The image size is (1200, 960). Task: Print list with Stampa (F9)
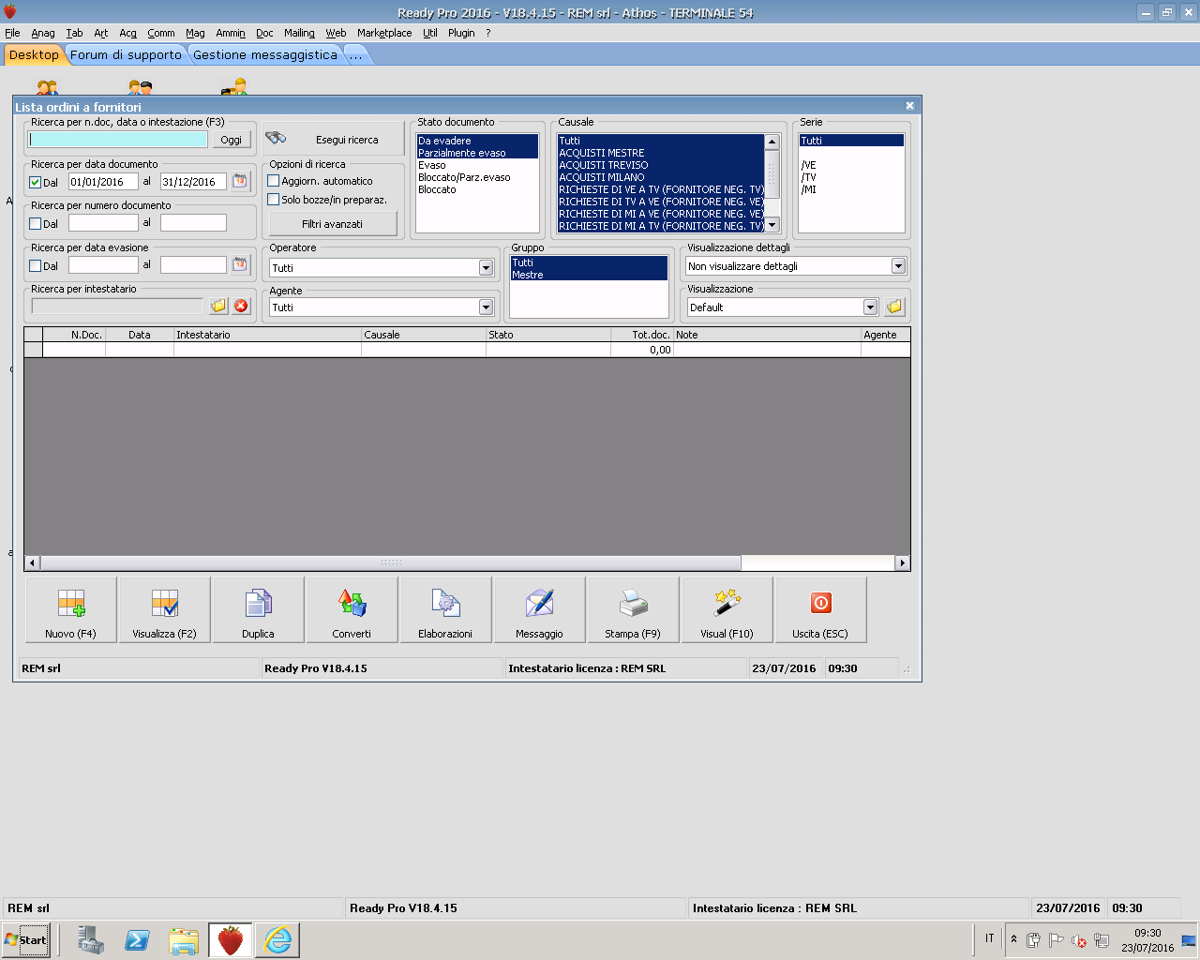tap(633, 604)
